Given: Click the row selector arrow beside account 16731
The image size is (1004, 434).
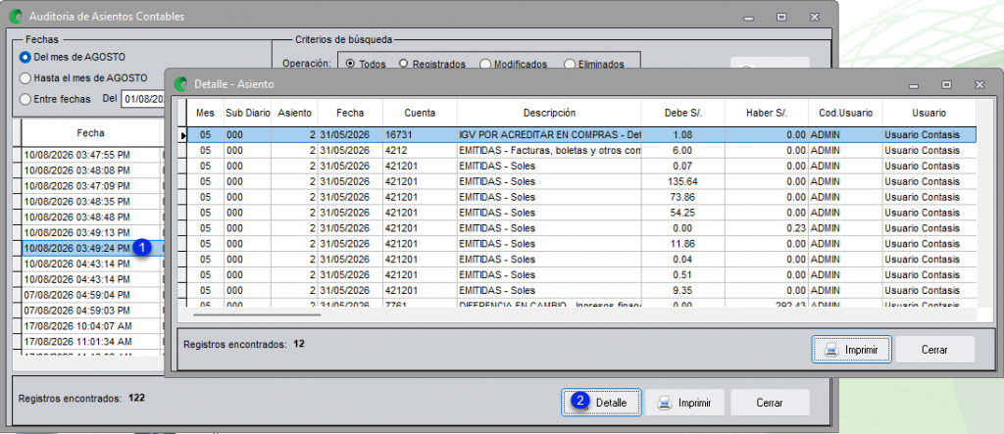Looking at the screenshot, I should (181, 135).
